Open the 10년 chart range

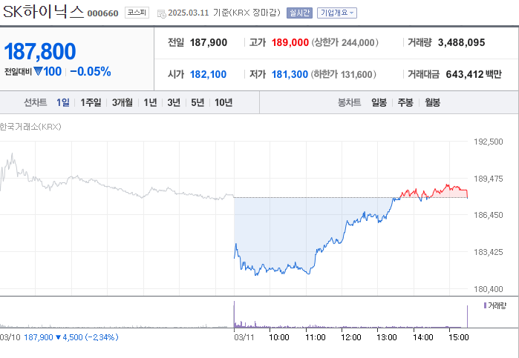tap(223, 102)
